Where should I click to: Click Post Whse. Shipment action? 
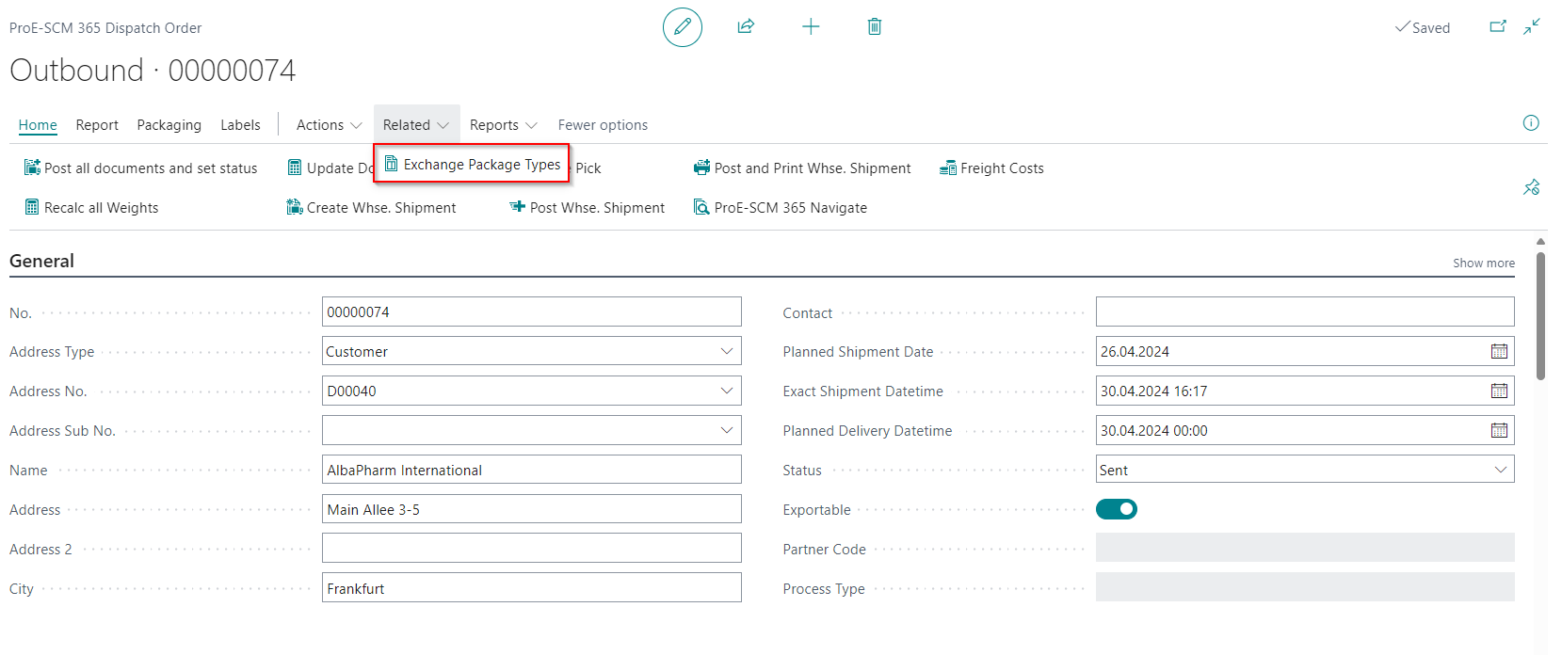pyautogui.click(x=587, y=208)
